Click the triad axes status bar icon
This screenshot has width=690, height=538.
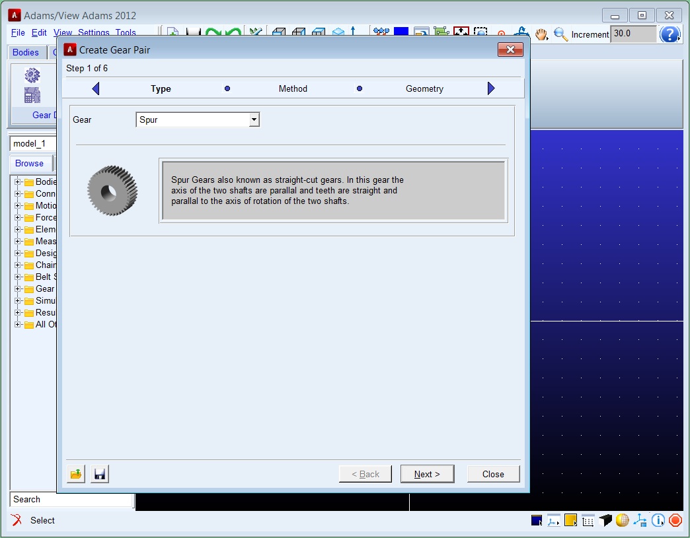553,520
